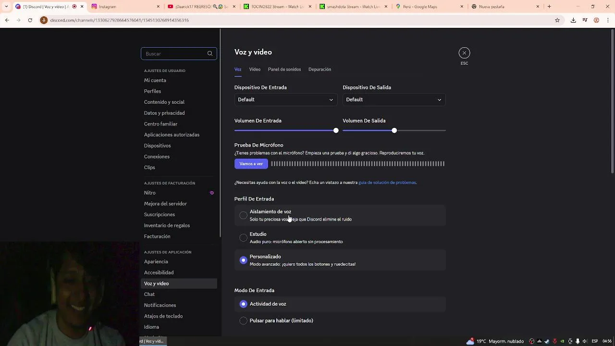Open Facturación settings
Screen dimensions: 615x346
click(179, 236)
